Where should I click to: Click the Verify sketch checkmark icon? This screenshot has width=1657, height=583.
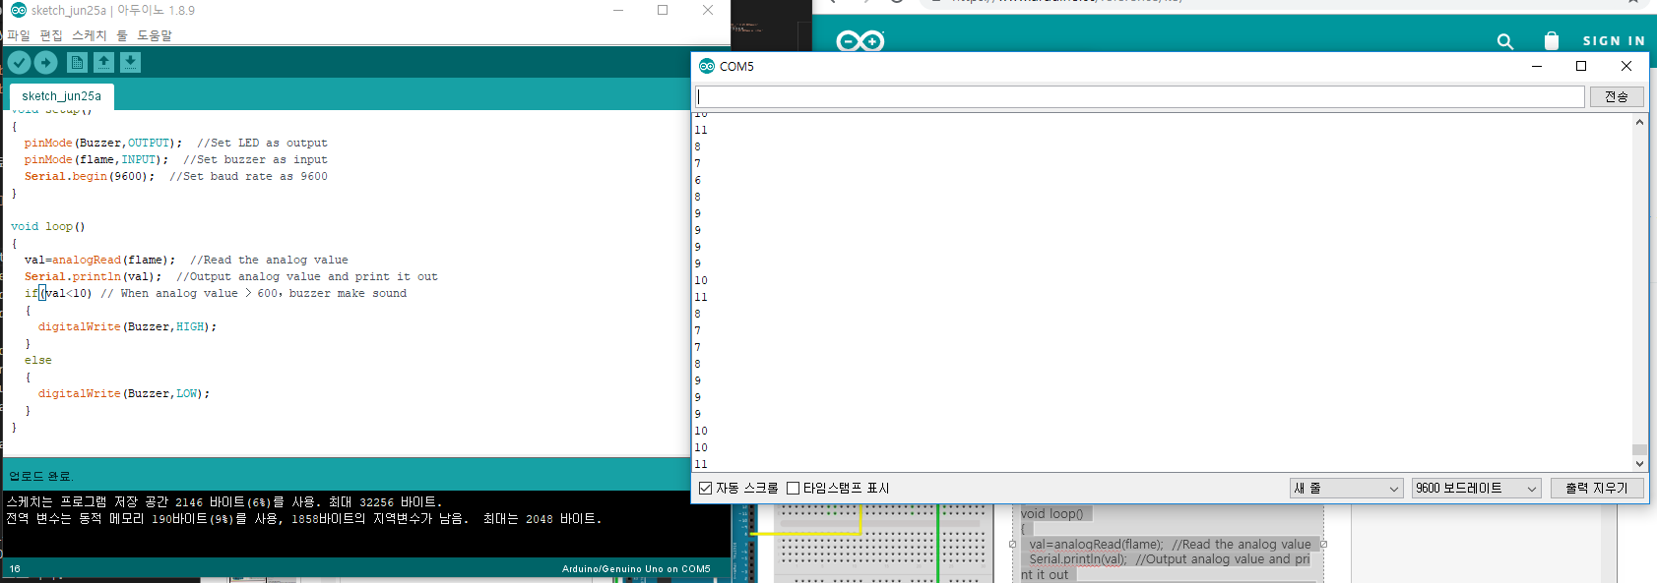(x=19, y=63)
